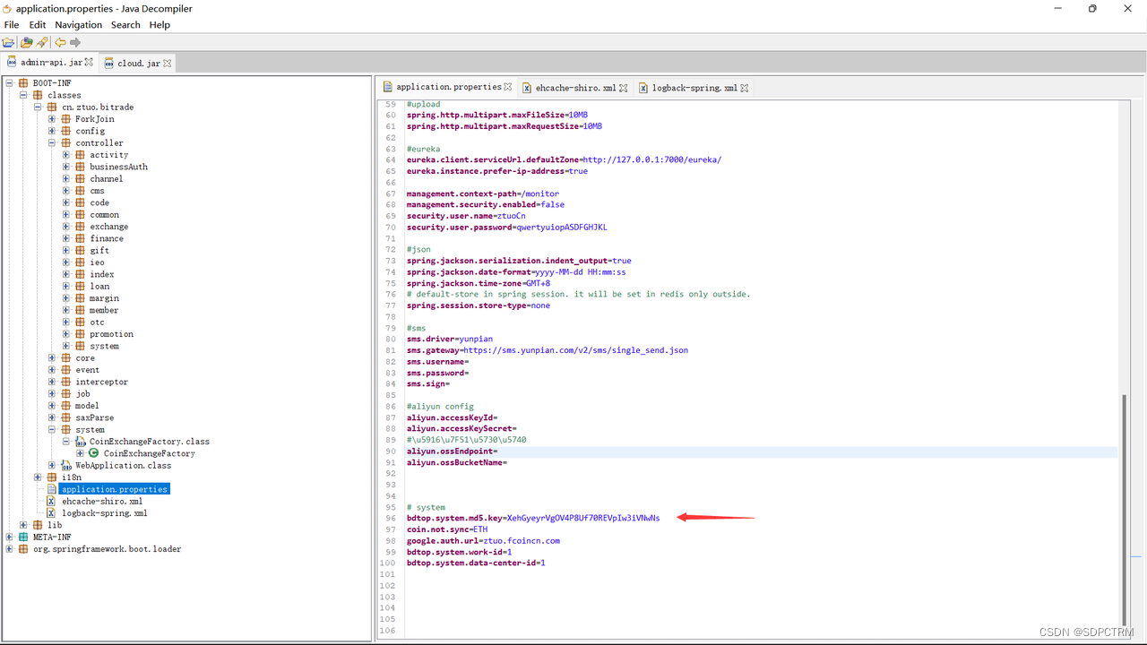Viewport: 1147px width, 645px height.
Task: Click the package icon beside saxParse
Action: tap(65, 417)
